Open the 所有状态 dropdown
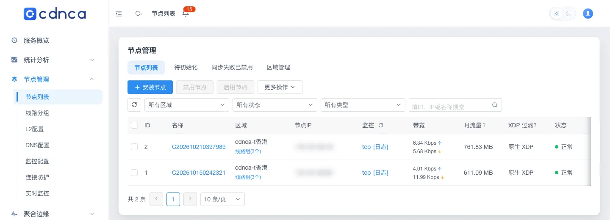610x220 pixels. pos(275,105)
